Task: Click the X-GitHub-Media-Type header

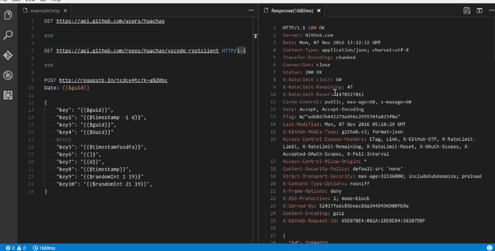Action: coord(343,132)
